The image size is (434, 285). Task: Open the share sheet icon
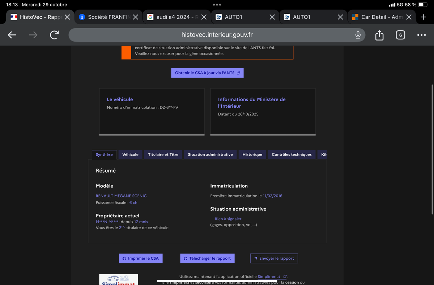pyautogui.click(x=379, y=35)
